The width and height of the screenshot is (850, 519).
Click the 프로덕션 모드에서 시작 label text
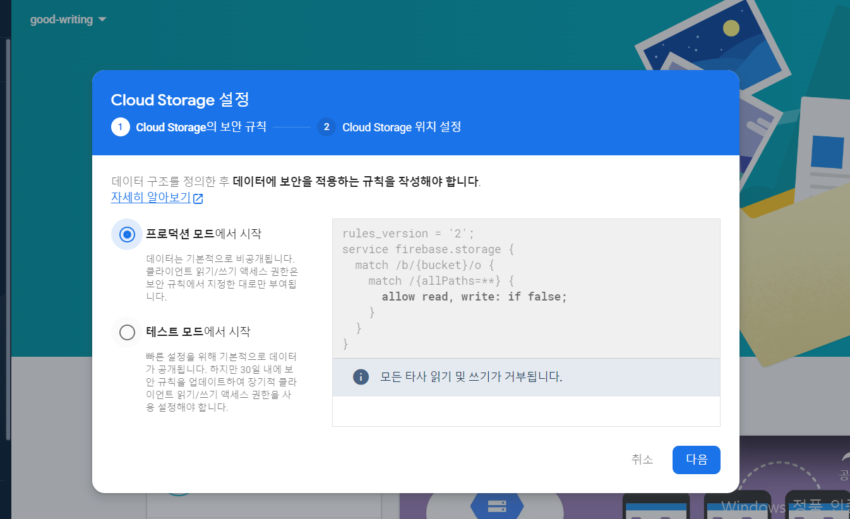pos(203,234)
